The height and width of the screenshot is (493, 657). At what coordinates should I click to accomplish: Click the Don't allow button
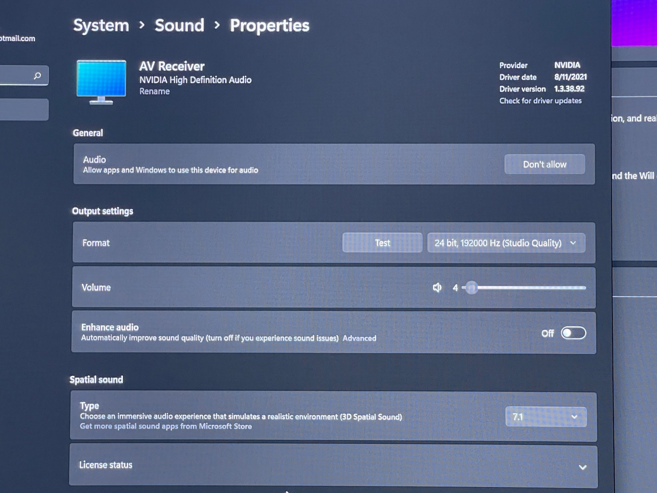[544, 164]
